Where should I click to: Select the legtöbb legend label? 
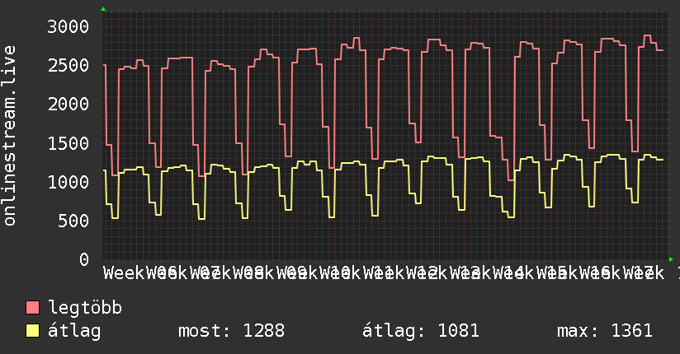point(85,308)
